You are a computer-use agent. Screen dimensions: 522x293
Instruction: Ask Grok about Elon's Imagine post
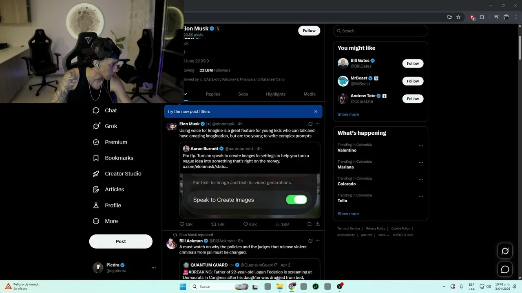[x=310, y=124]
